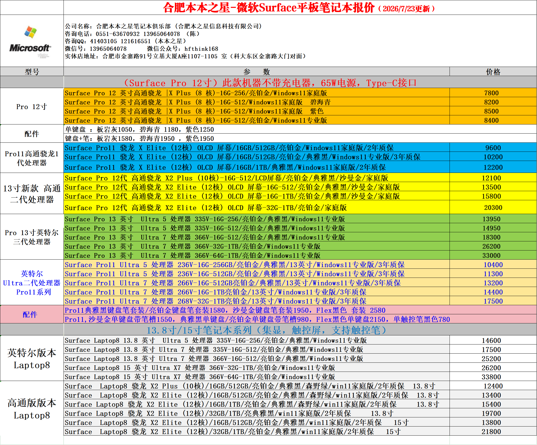This screenshot has width=537, height=445.
Task: Select the Pro 13寸英特尔三代处理器 cell
Action: (x=32, y=237)
